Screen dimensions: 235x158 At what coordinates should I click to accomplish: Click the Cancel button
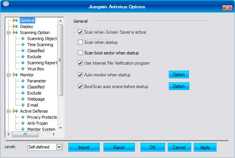tap(179, 147)
